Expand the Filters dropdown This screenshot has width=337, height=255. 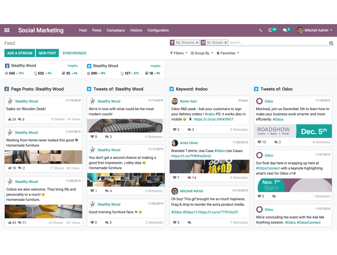coord(179,53)
